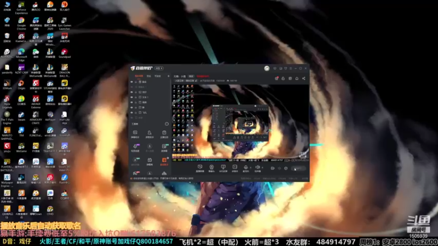Add a video source from the bottom toolbar

pyautogui.click(x=235, y=168)
